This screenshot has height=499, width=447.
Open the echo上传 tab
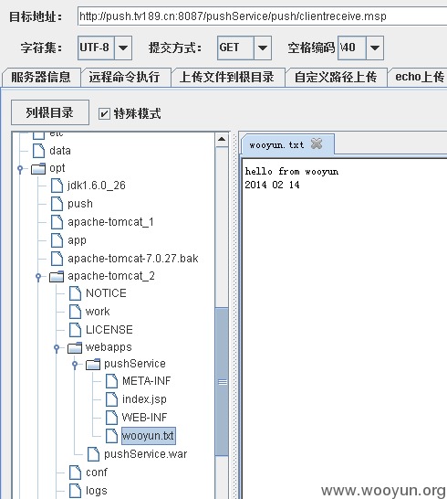coord(419,77)
